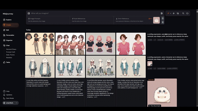Open the first hamster in hoodie image
Image resolution: width=198 pixels, height=111 pixels.
(x=40, y=67)
